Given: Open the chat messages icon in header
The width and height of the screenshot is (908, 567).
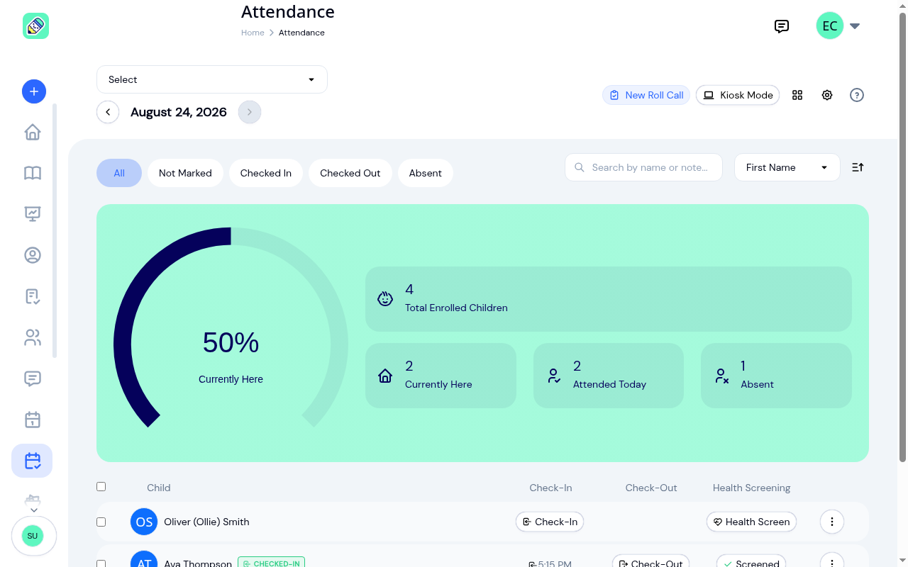Looking at the screenshot, I should 782,26.
